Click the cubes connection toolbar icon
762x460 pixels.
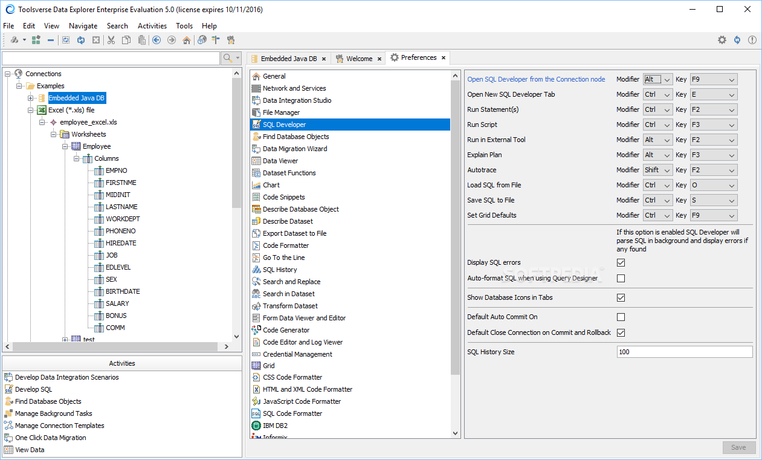coord(15,40)
